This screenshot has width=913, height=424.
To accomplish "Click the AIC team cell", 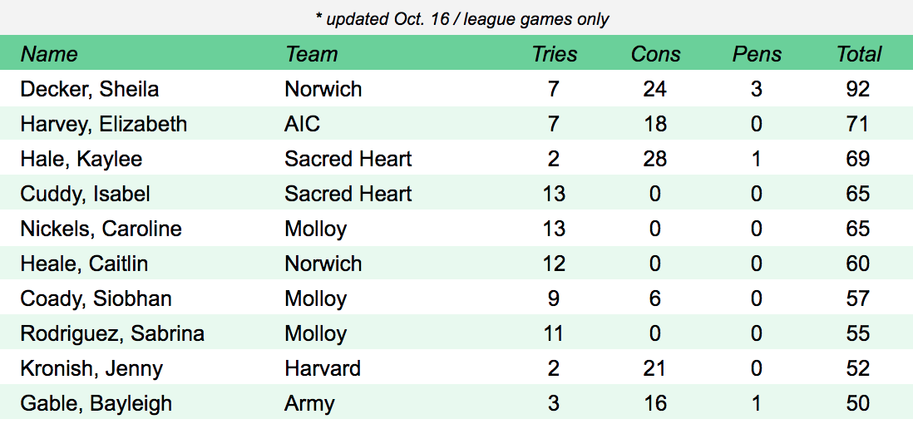I will (302, 125).
